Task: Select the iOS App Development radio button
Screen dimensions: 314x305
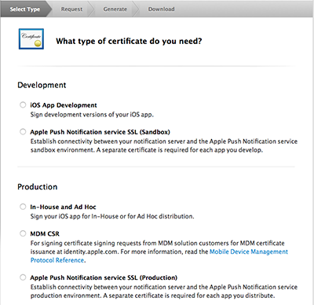Action: click(23, 105)
